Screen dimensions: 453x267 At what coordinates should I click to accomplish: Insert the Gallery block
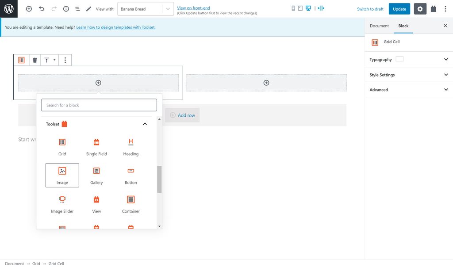96,175
